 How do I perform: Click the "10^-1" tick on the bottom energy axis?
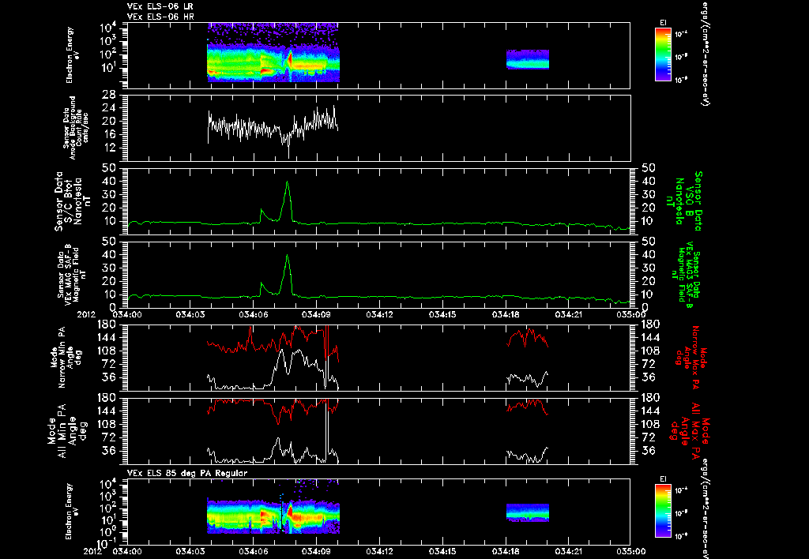pos(107,543)
